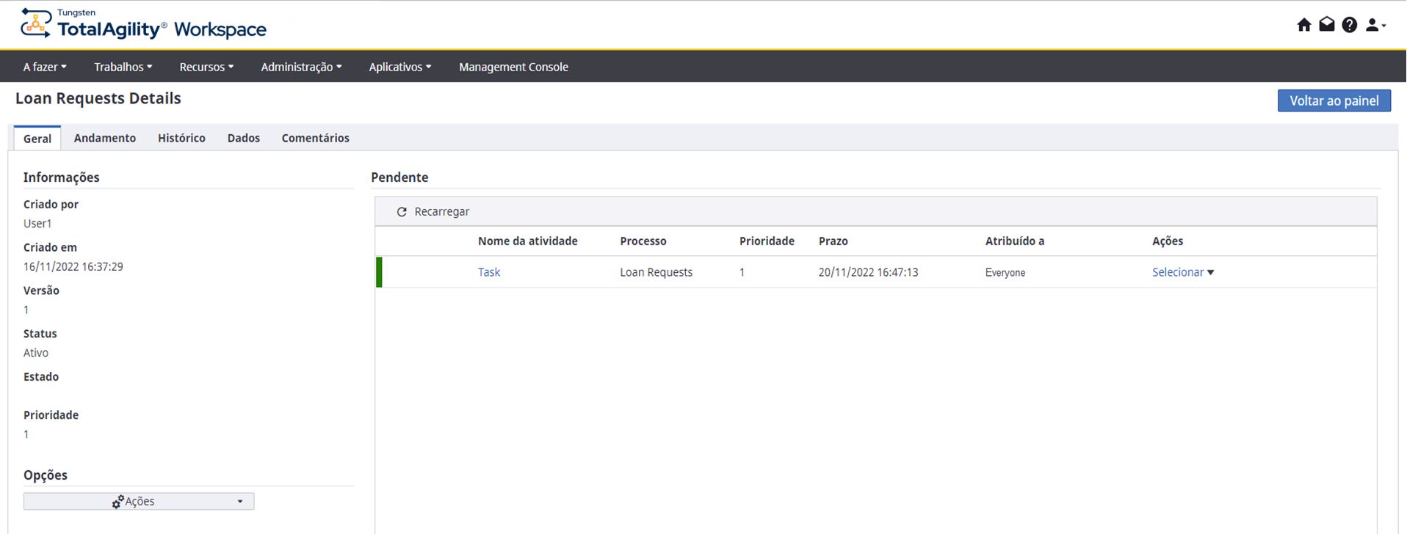Open the Help question mark icon
The image size is (1407, 534).
pos(1350,25)
